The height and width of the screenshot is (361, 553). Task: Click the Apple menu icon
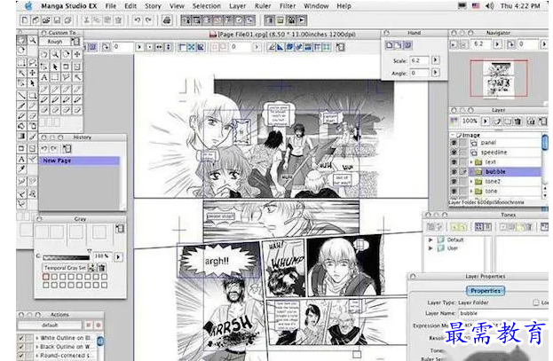click(x=28, y=6)
